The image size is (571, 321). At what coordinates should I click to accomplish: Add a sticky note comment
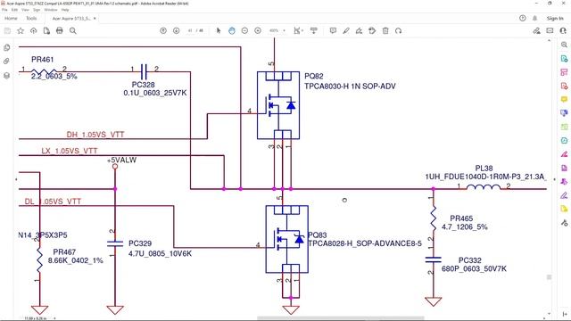click(333, 31)
